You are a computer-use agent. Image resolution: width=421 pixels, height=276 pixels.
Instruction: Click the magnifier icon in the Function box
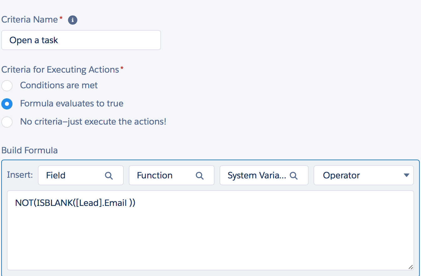point(200,176)
